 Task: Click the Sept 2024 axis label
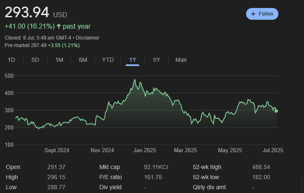pos(57,150)
